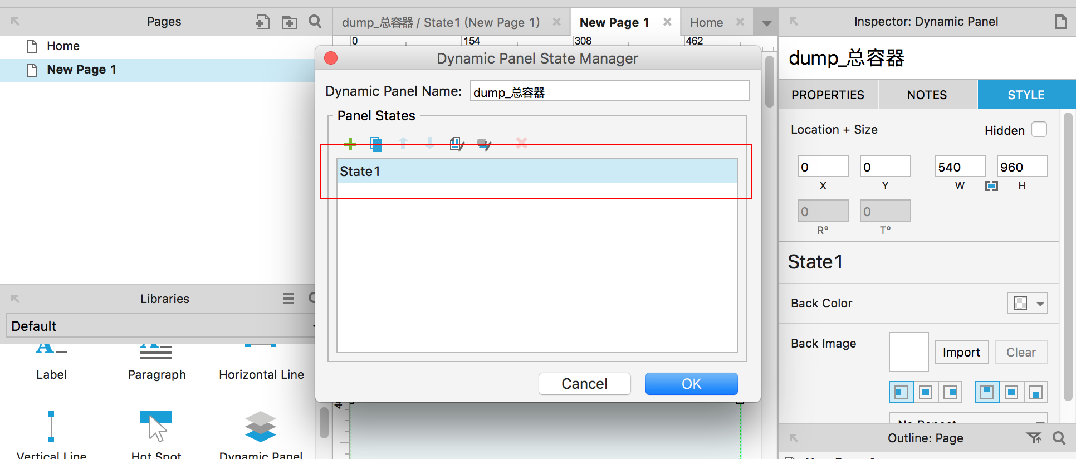Viewport: 1076px width, 459px height.
Task: Add a new page in Pages panel
Action: 263,22
